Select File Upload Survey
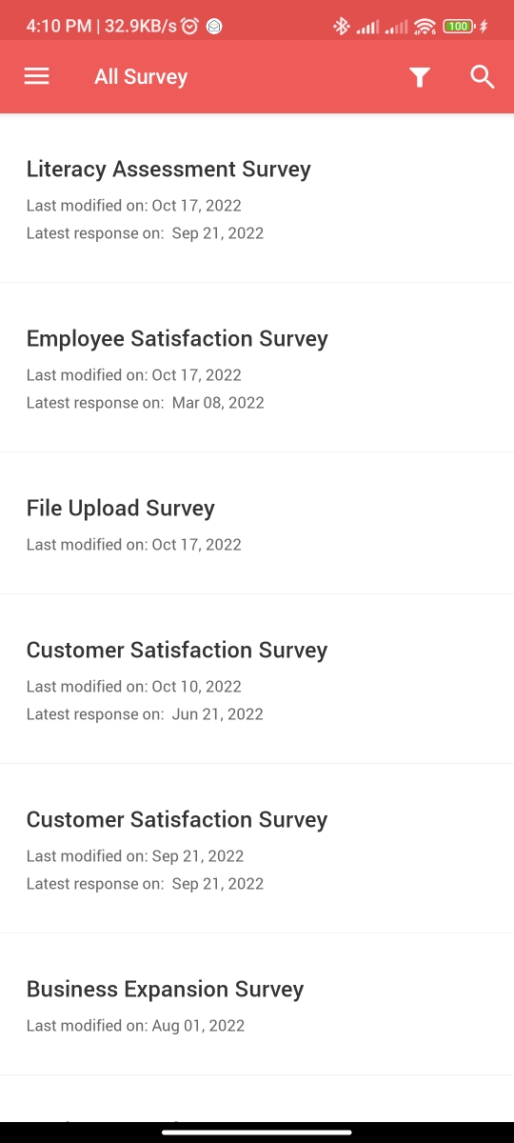 click(257, 523)
